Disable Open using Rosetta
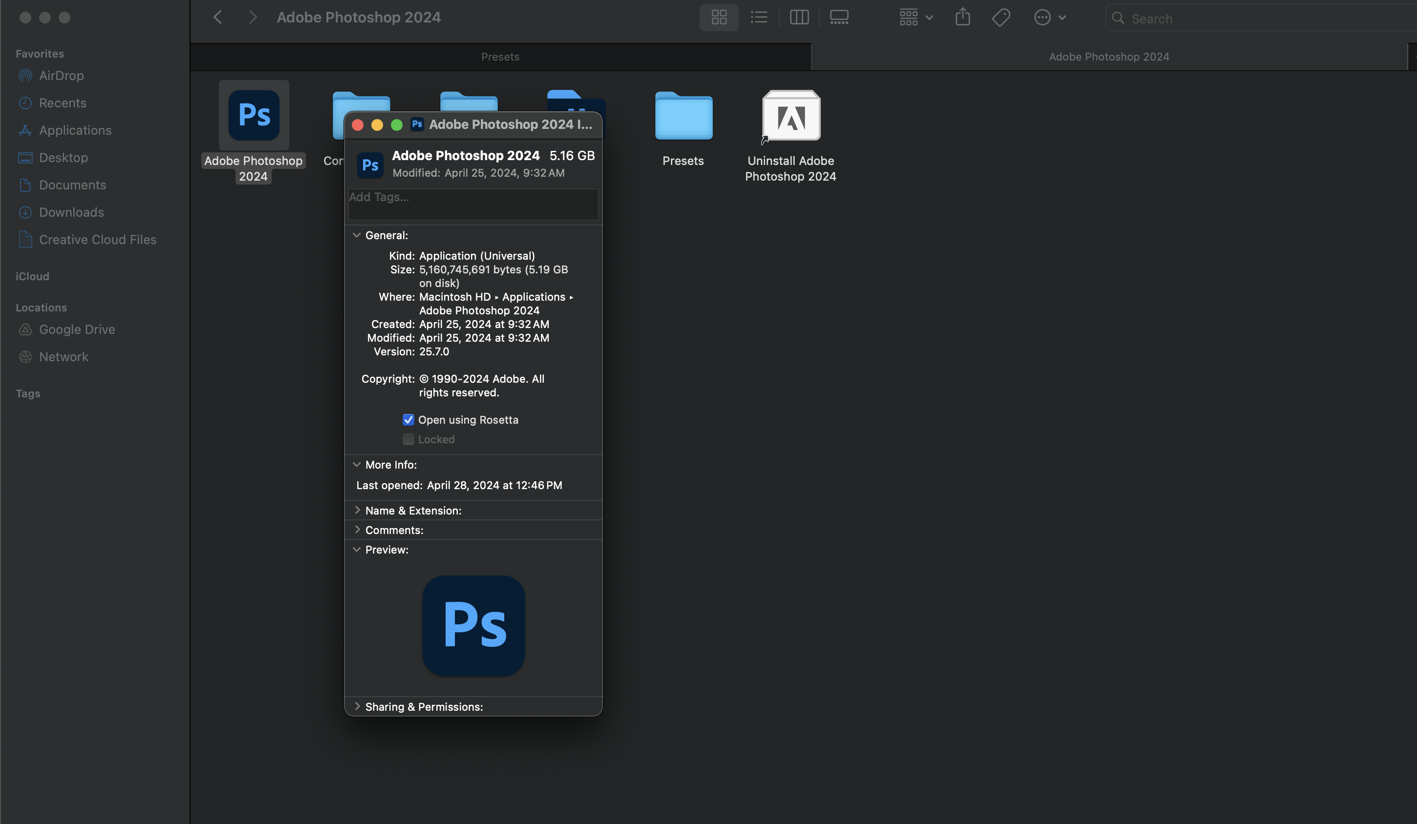 pyautogui.click(x=408, y=420)
